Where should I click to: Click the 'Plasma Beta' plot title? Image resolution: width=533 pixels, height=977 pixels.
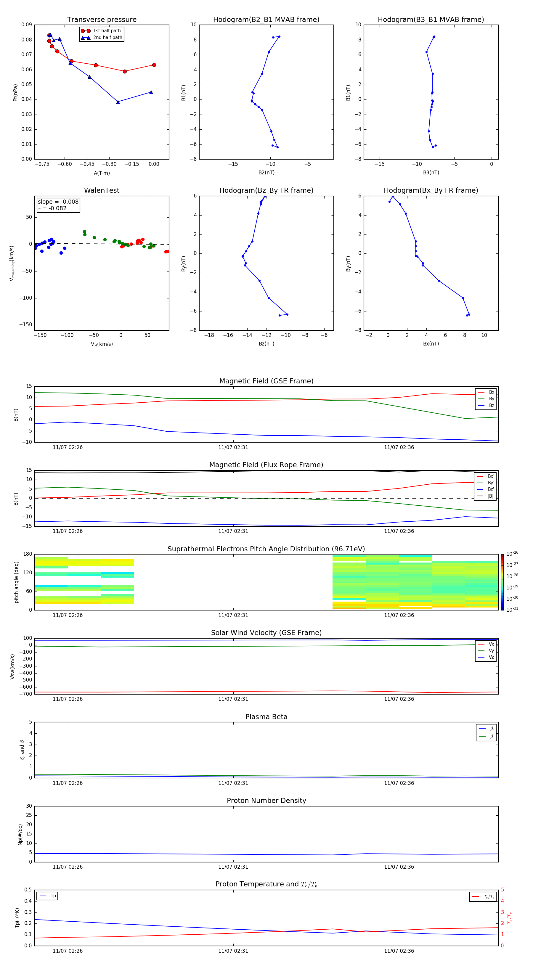(266, 717)
